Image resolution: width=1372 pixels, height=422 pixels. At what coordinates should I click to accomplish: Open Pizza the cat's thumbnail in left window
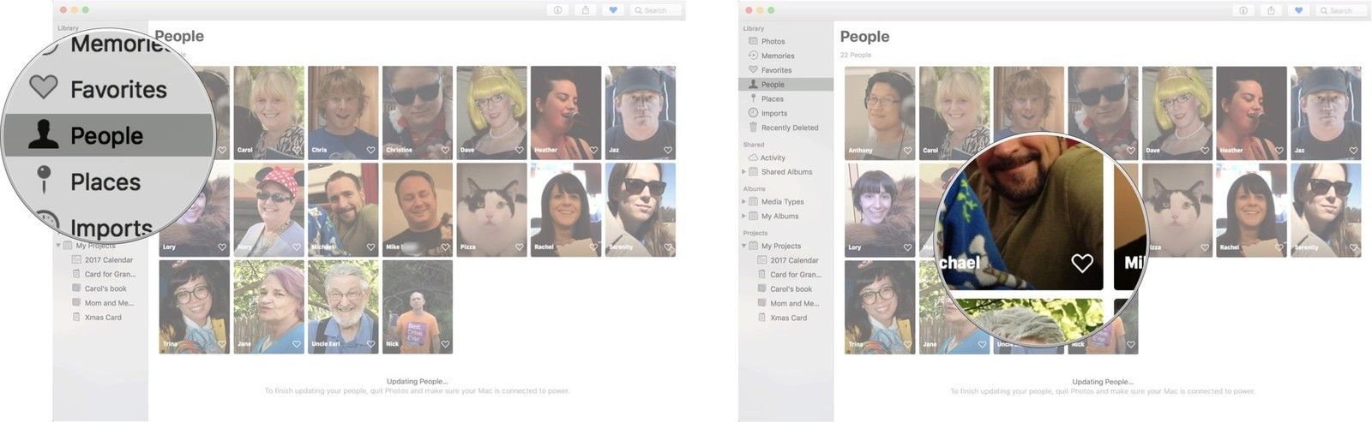point(491,208)
